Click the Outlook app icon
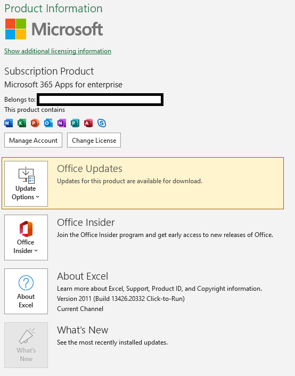Viewport: 295px width, 376px height. pos(48,123)
